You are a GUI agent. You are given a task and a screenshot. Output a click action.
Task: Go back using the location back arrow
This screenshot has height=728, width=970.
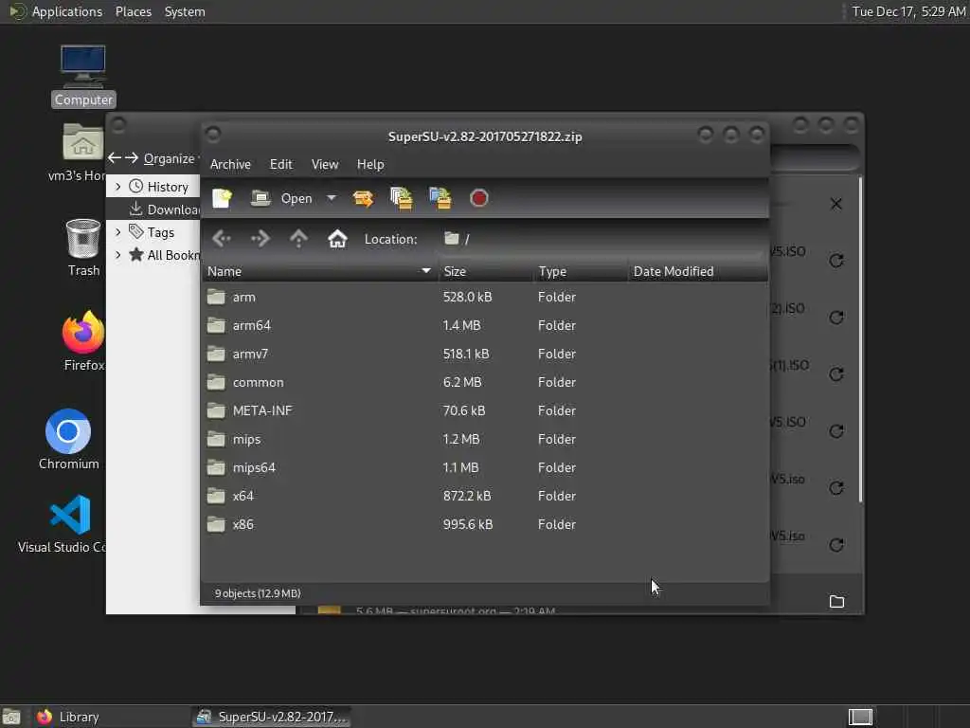222,238
